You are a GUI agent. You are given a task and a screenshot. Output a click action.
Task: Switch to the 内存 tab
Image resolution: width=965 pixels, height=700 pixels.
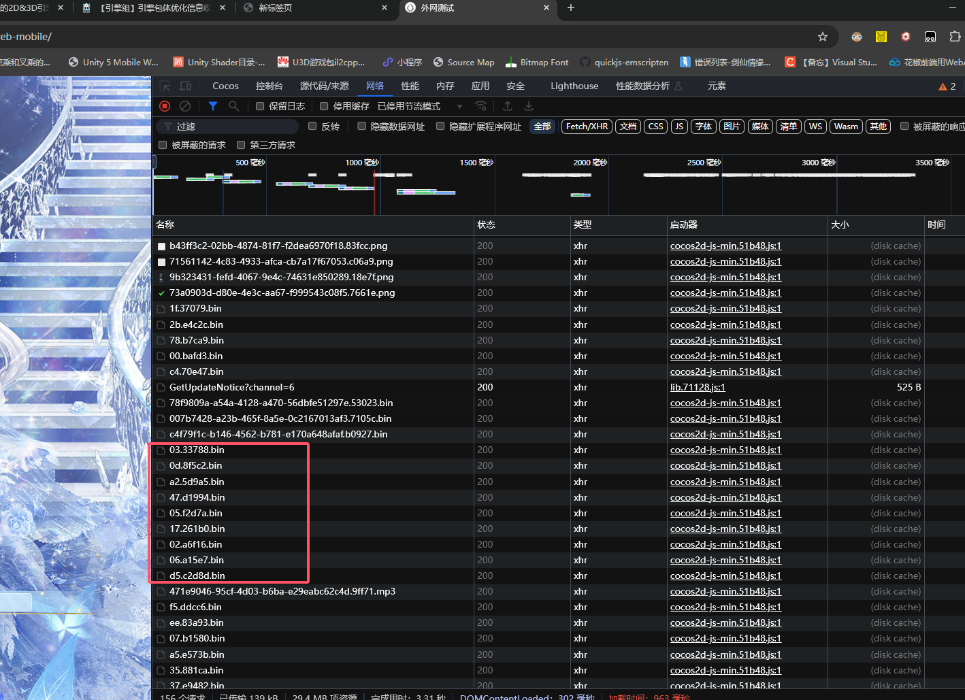tap(445, 86)
